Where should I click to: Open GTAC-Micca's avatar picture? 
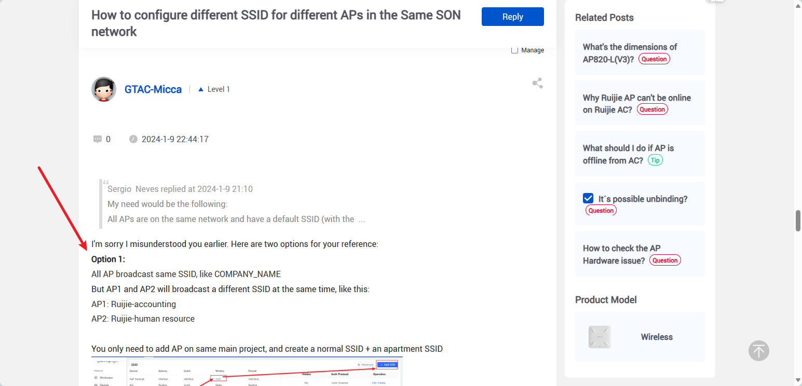104,89
